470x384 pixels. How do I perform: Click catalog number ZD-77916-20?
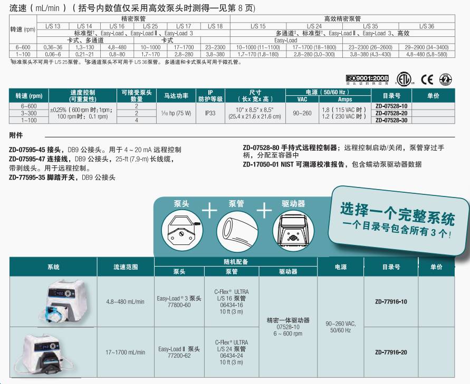[391, 352]
